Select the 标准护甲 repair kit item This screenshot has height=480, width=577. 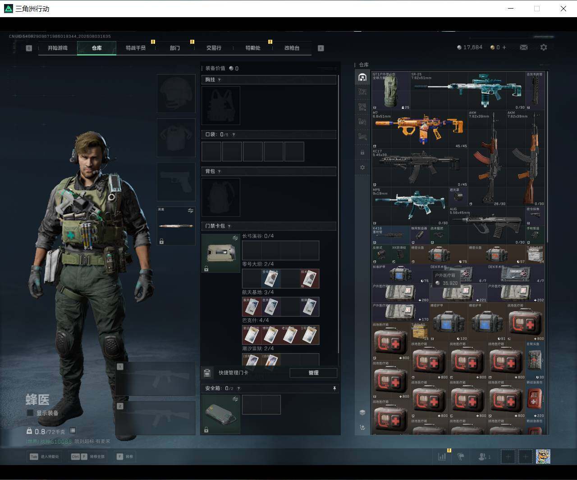401,274
